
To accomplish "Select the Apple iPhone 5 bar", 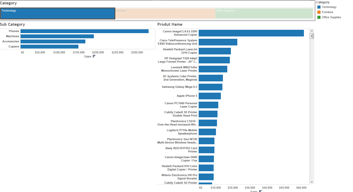I will click(x=210, y=96).
